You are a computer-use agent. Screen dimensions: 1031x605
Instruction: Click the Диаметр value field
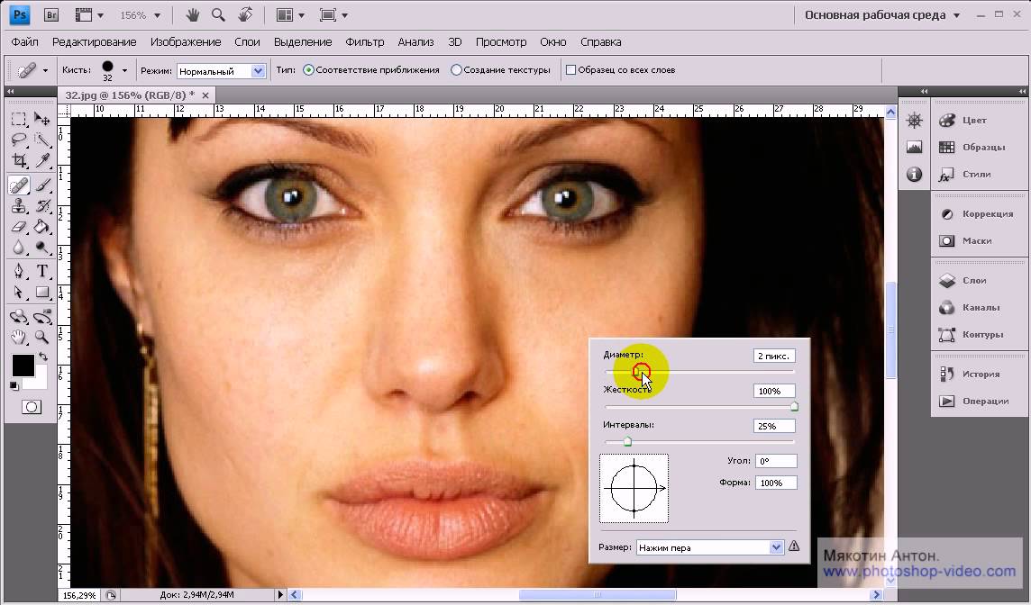click(x=774, y=356)
